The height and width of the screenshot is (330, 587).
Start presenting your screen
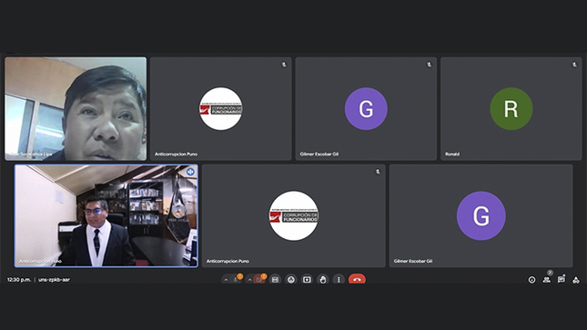pos(307,279)
